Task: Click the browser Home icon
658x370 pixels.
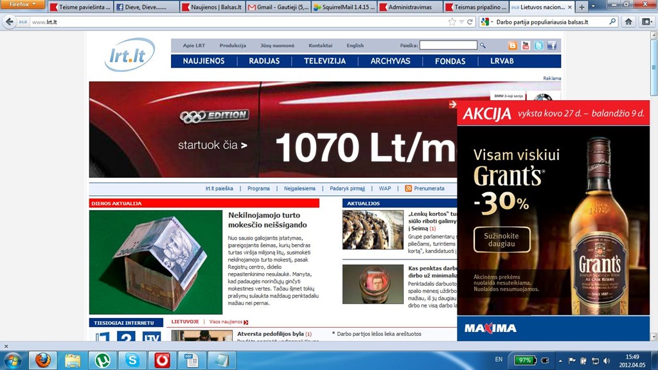Action: [x=628, y=22]
